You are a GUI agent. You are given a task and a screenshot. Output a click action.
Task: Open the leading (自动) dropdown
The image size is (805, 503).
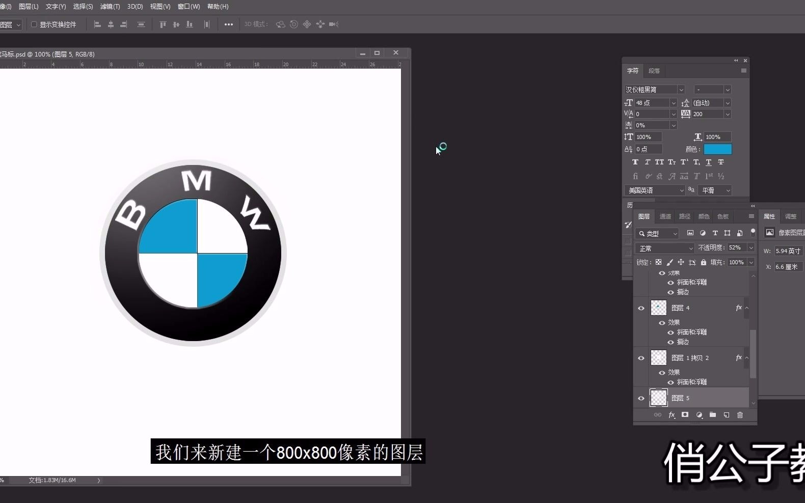coord(728,103)
